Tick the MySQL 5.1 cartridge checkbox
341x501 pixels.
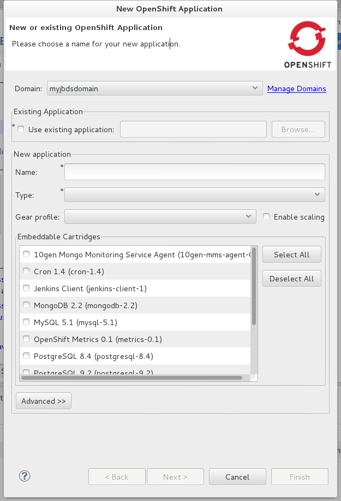[26, 322]
